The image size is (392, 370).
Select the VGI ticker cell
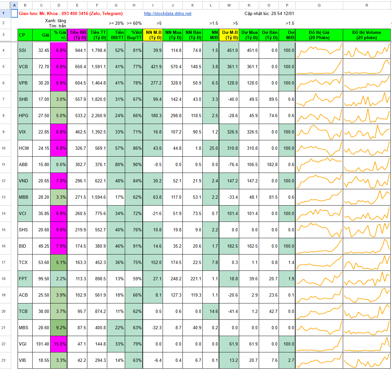click(25, 344)
